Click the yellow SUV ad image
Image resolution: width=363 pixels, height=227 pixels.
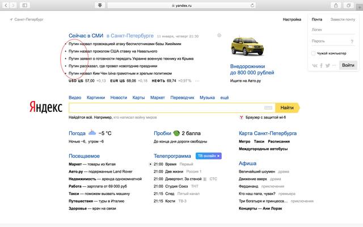pyautogui.click(x=247, y=47)
